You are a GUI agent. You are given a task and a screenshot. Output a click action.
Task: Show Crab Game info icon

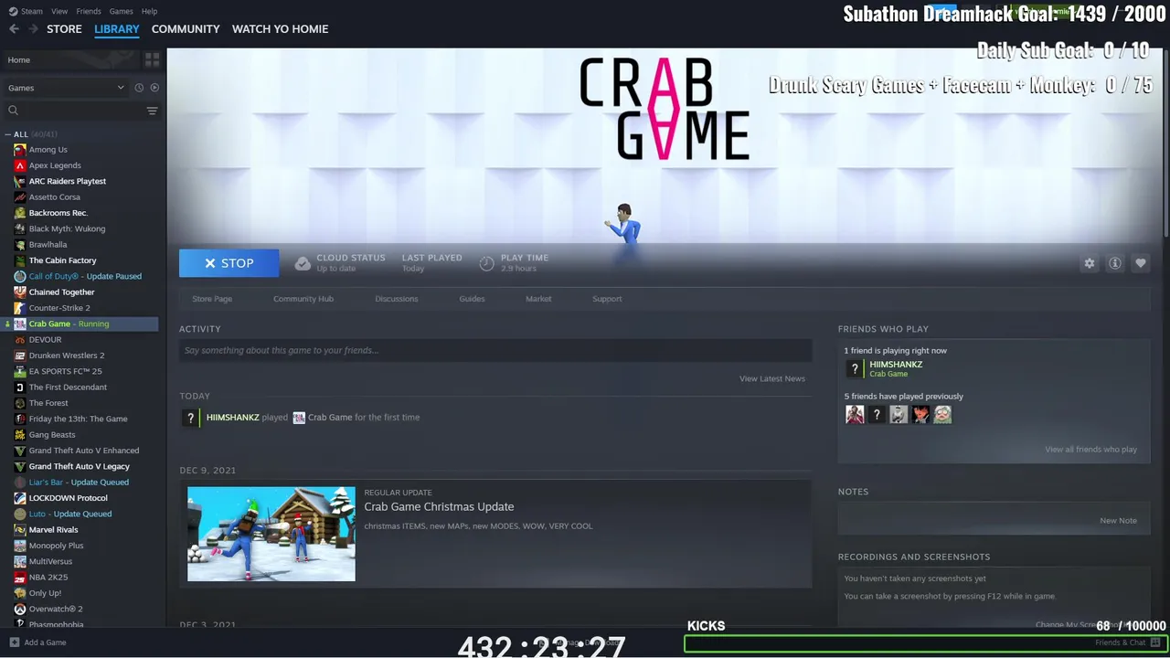[x=1114, y=263]
